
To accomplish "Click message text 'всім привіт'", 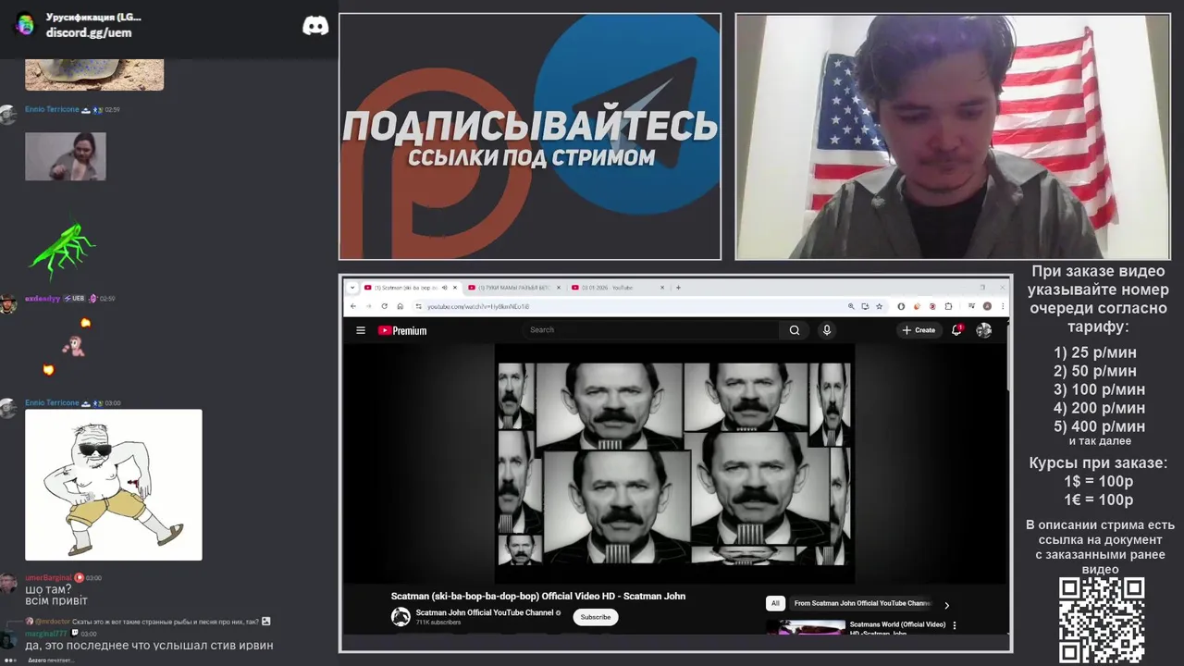I will 56,601.
